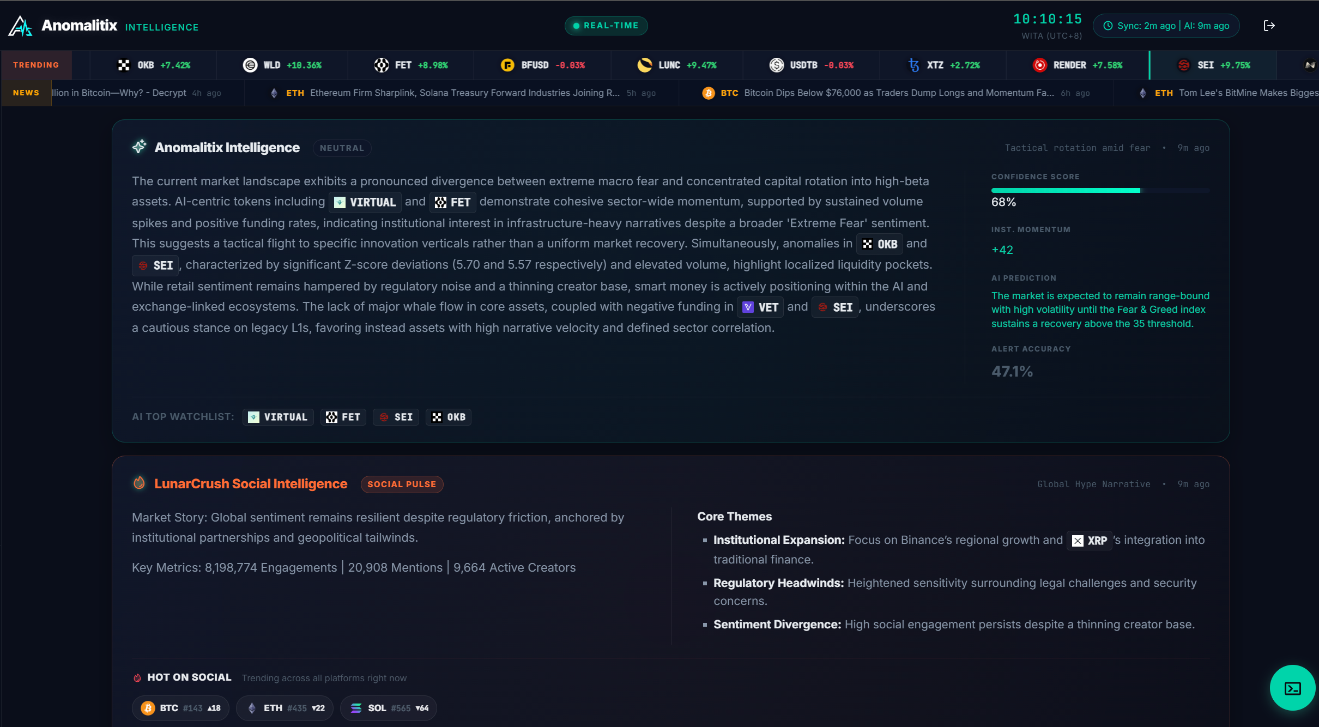Click the Ethereum icon before BitMine news
Viewport: 1319px width, 727px height.
click(x=1143, y=93)
